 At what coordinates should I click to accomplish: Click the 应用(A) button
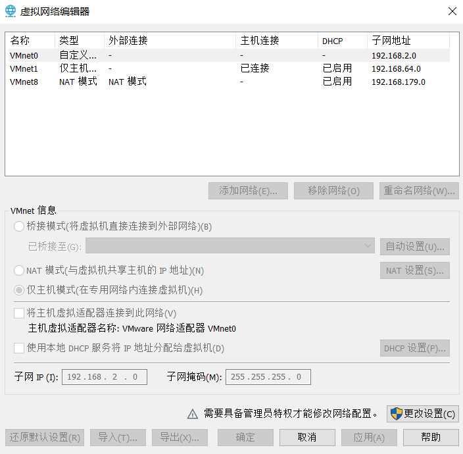(x=369, y=438)
